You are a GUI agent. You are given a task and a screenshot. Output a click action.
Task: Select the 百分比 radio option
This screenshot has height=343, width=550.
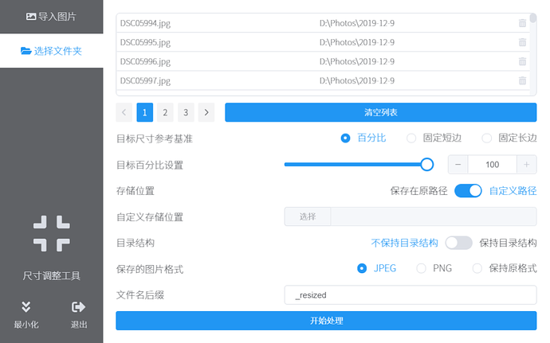click(345, 138)
